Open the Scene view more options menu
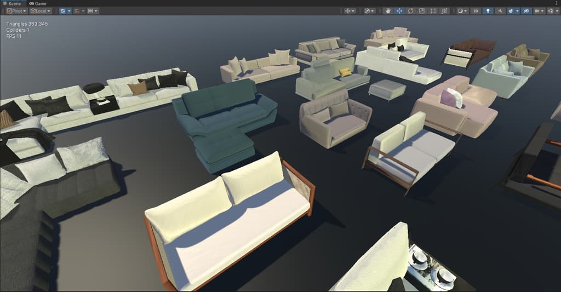Screen dimensions: 561x292 tap(556, 3)
